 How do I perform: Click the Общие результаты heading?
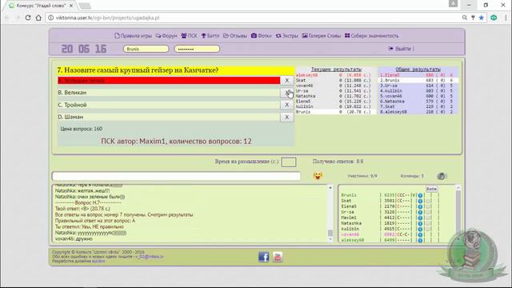click(418, 70)
